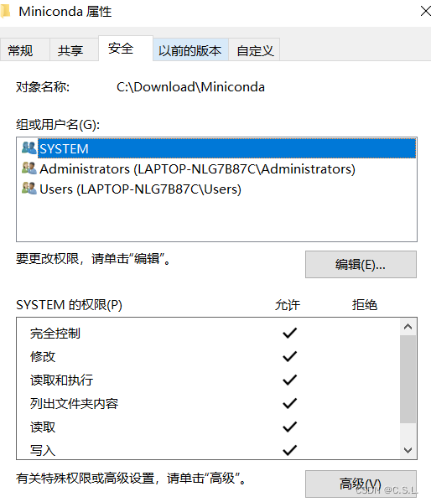Viewport: 431px width, 502px height.
Task: Click the permissions list scroll up arrow
Action: click(408, 327)
